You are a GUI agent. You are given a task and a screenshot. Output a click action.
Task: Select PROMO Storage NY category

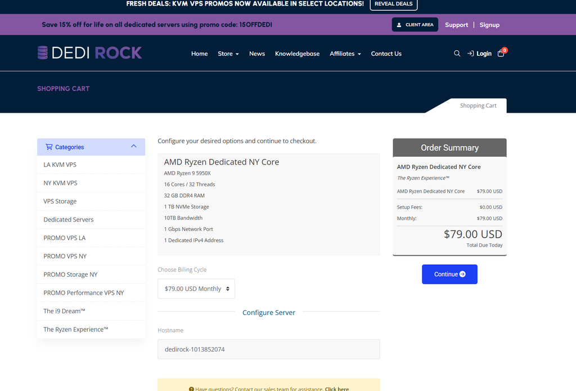pyautogui.click(x=91, y=274)
